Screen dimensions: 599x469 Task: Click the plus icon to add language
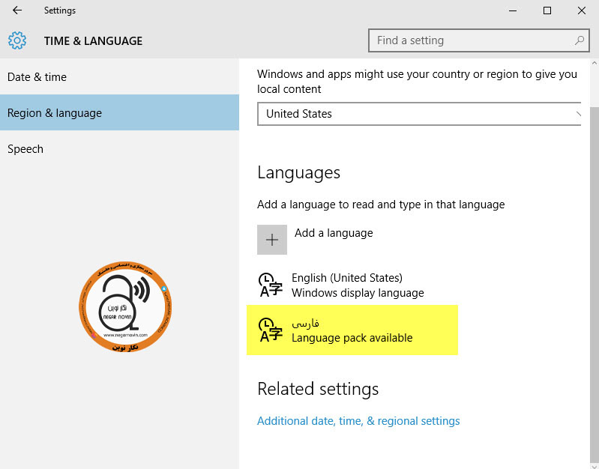[x=272, y=240]
